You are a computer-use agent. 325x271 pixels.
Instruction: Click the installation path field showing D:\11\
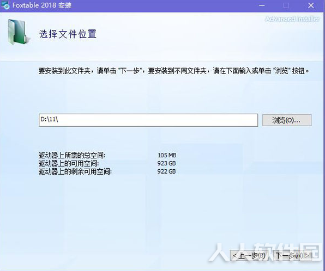(148, 120)
